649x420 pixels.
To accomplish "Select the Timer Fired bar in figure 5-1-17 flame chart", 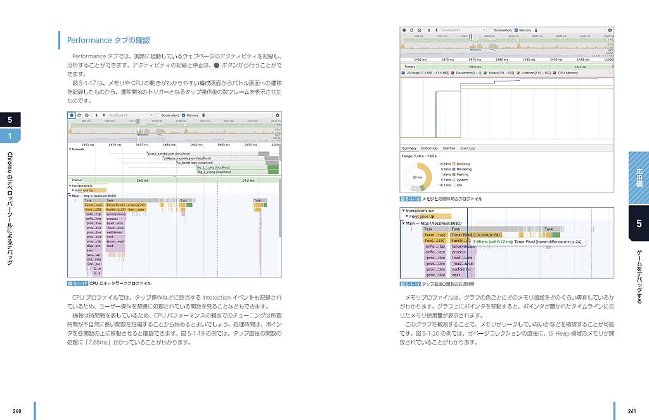I will pos(126,205).
